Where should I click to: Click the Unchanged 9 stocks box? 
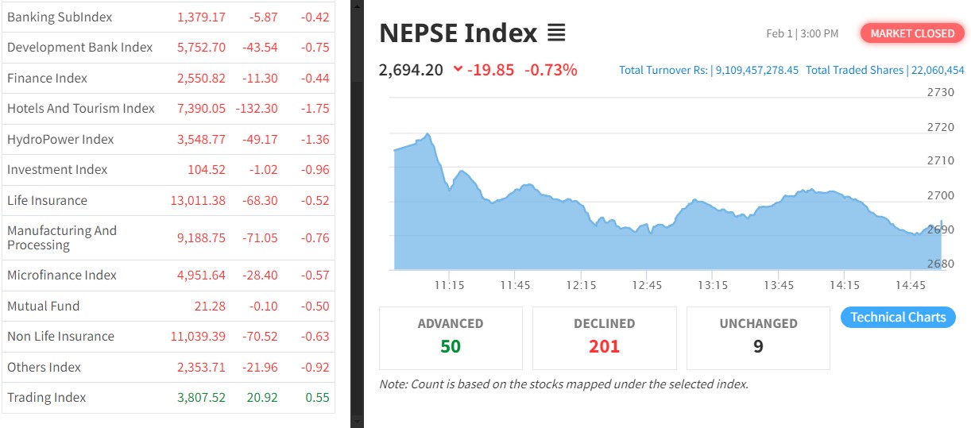point(758,337)
